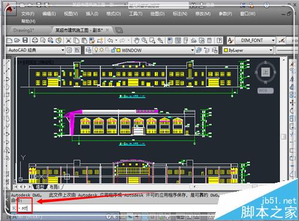Click WINDOW layer yellow color square
The height and width of the screenshot is (221, 299).
pos(118,50)
